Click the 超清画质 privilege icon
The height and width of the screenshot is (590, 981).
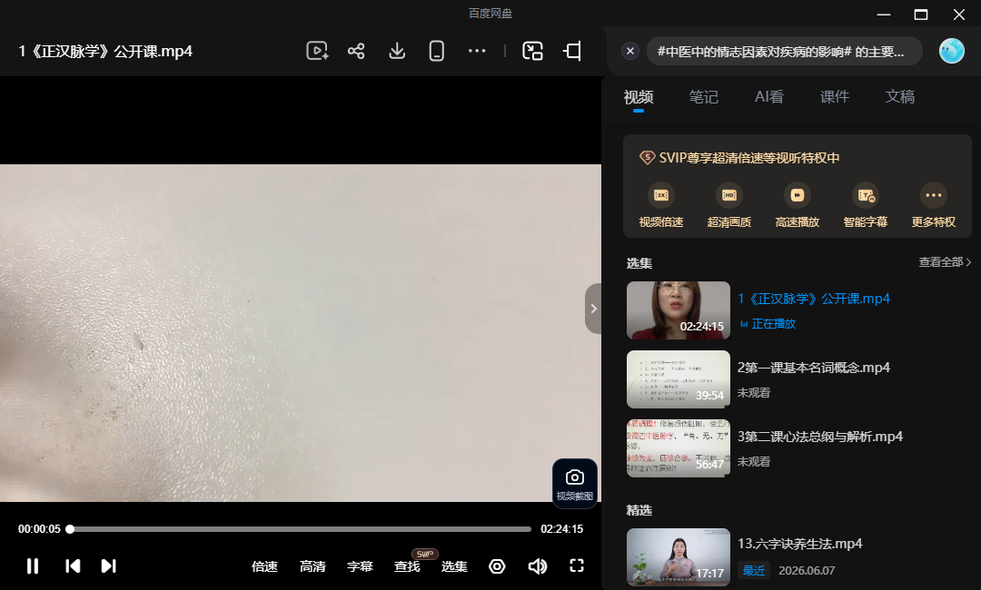[728, 195]
